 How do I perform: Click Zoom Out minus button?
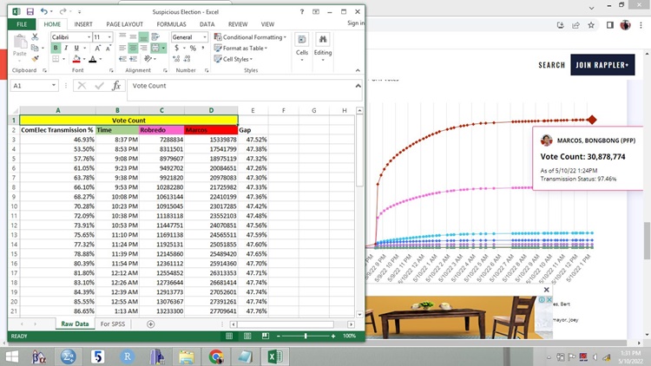pos(279,337)
